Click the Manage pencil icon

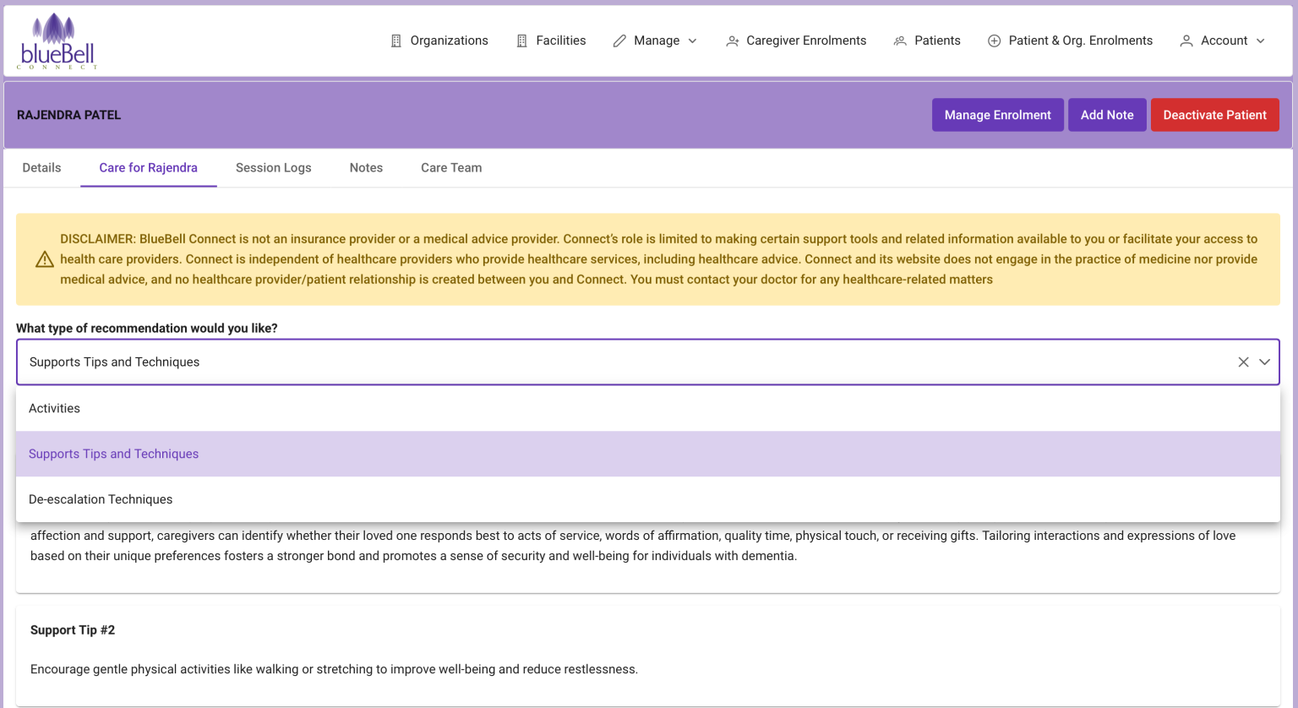(619, 41)
